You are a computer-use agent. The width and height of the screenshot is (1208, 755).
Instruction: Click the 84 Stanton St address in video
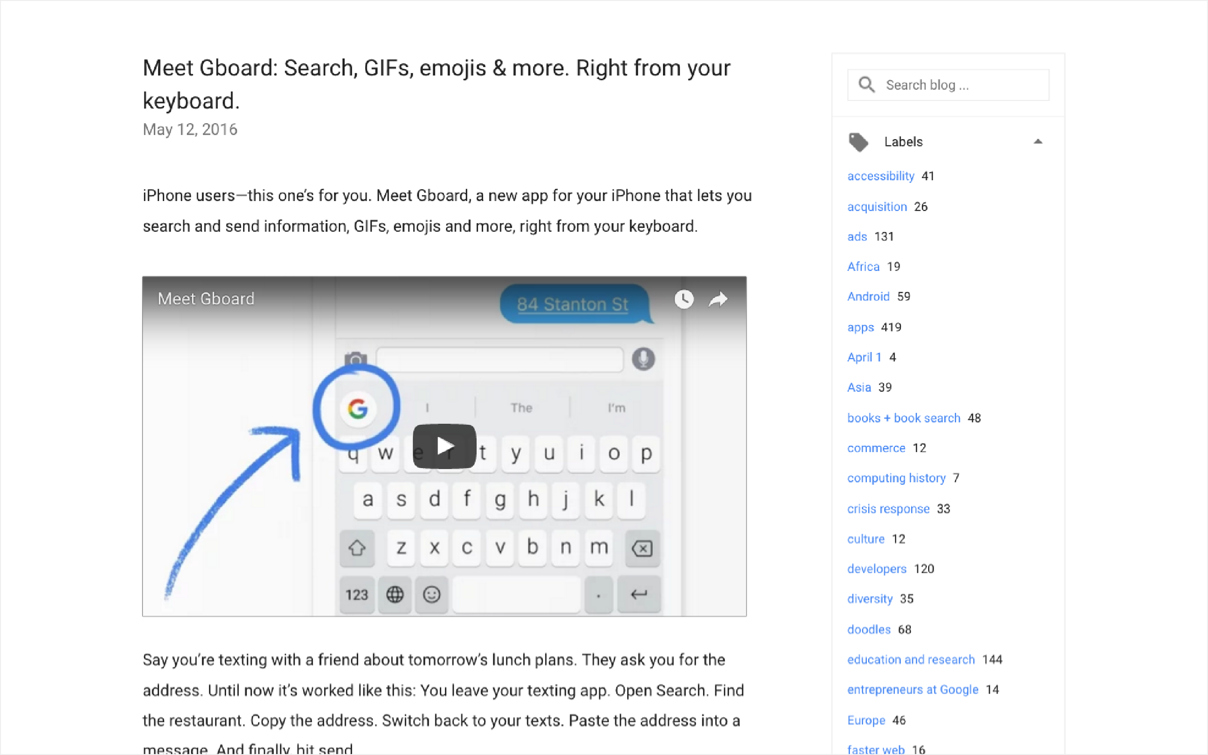pos(572,304)
